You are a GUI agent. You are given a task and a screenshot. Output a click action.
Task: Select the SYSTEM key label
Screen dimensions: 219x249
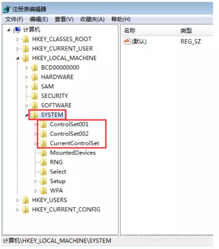point(52,115)
